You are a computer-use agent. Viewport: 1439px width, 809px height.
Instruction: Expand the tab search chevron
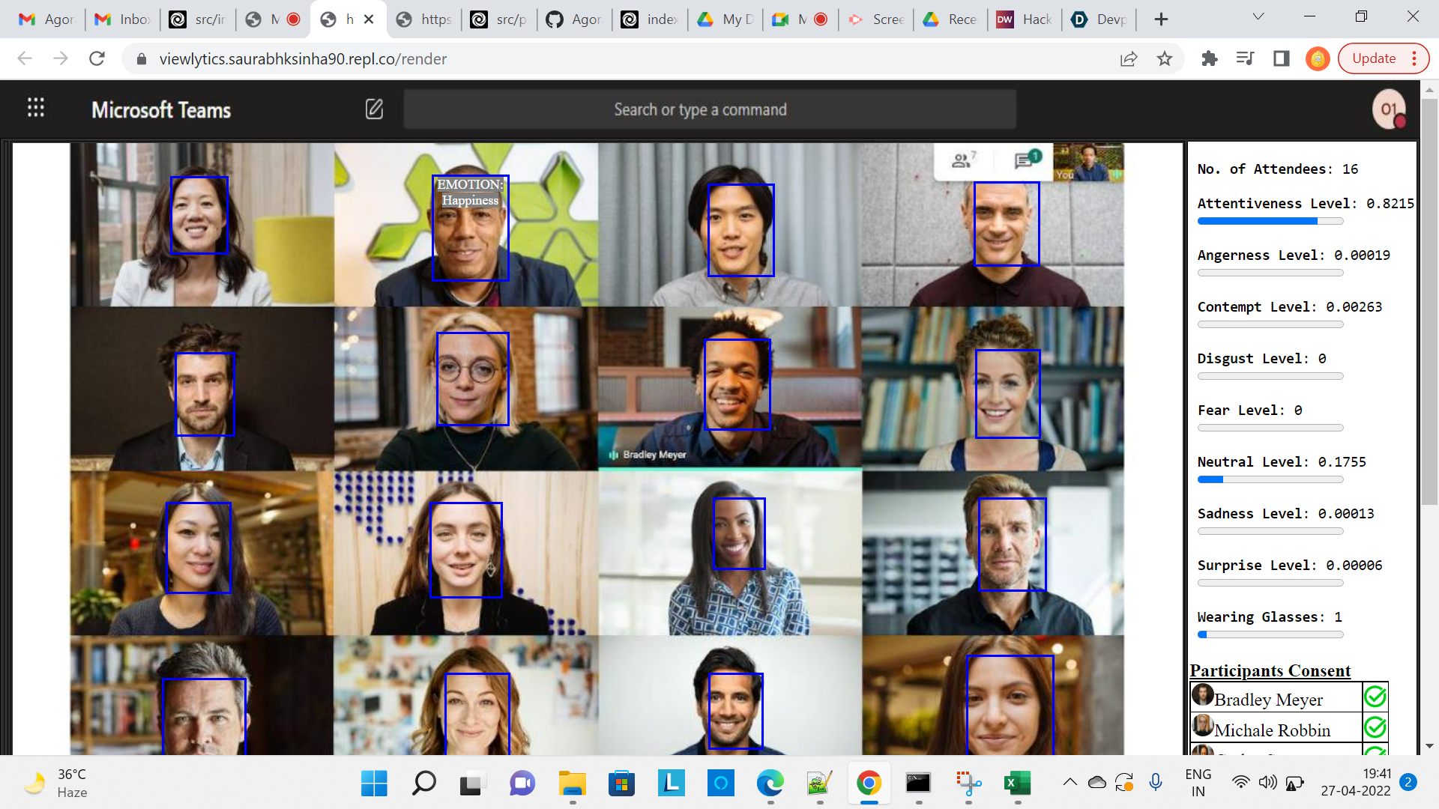(x=1258, y=16)
